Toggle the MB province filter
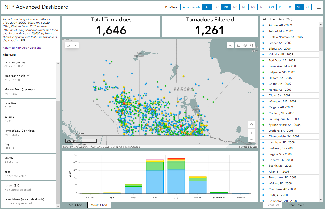This screenshot has width=325, height=209. click(226, 7)
